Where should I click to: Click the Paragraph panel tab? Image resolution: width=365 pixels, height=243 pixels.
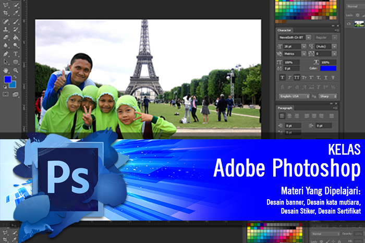(285, 108)
